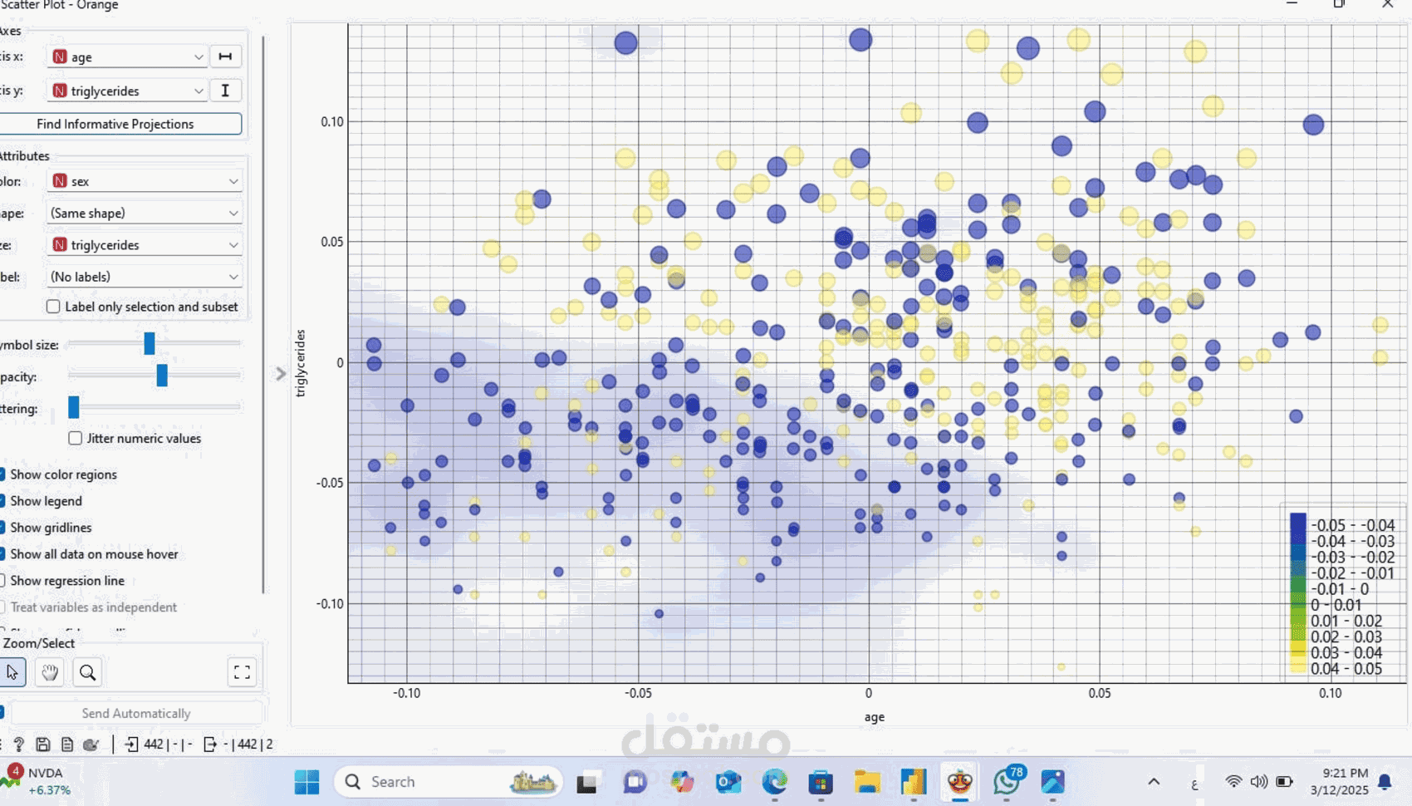Open the report document icon
The image size is (1412, 806).
[x=67, y=745]
